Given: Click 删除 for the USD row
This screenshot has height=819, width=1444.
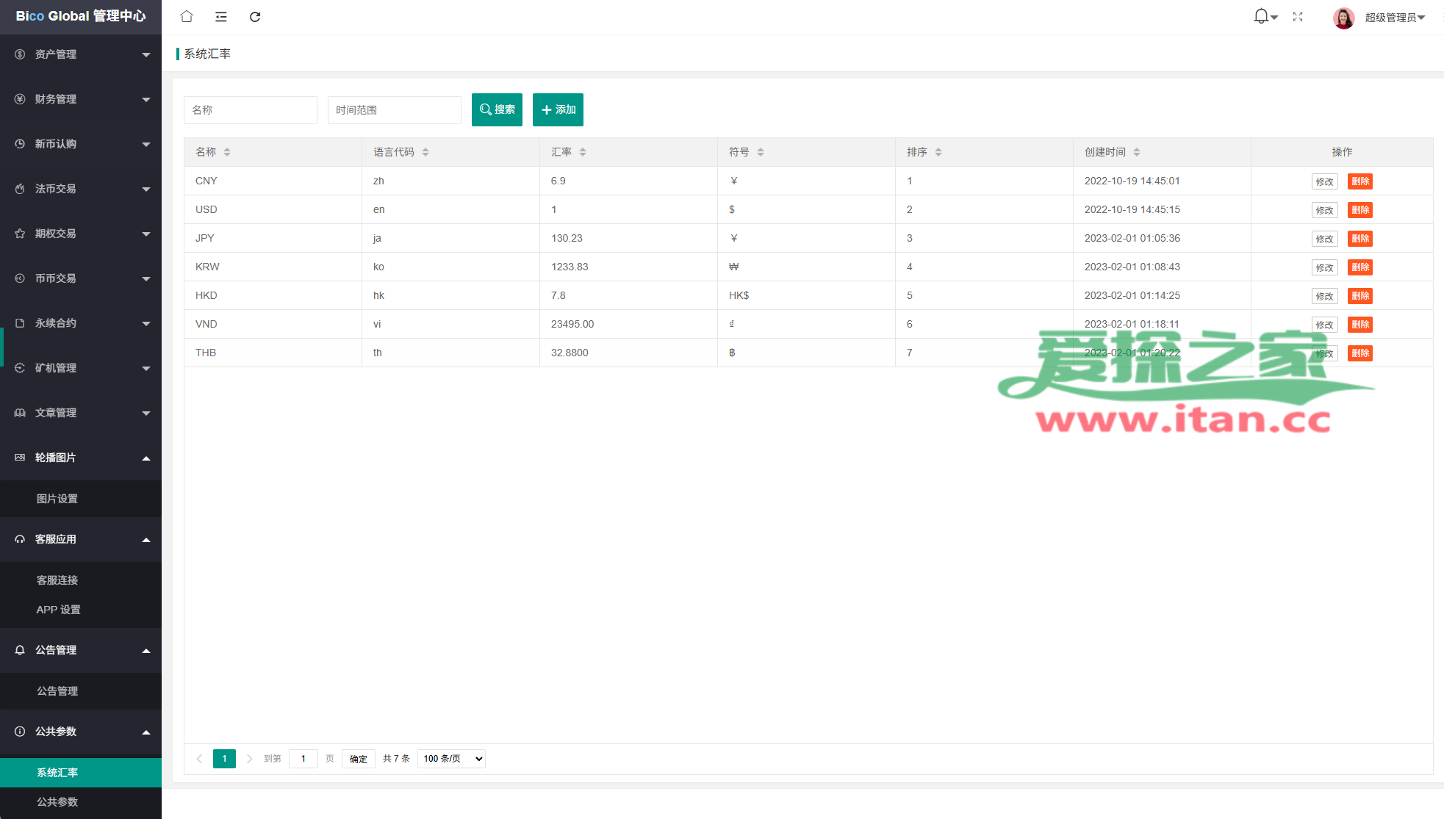Looking at the screenshot, I should (x=1359, y=210).
